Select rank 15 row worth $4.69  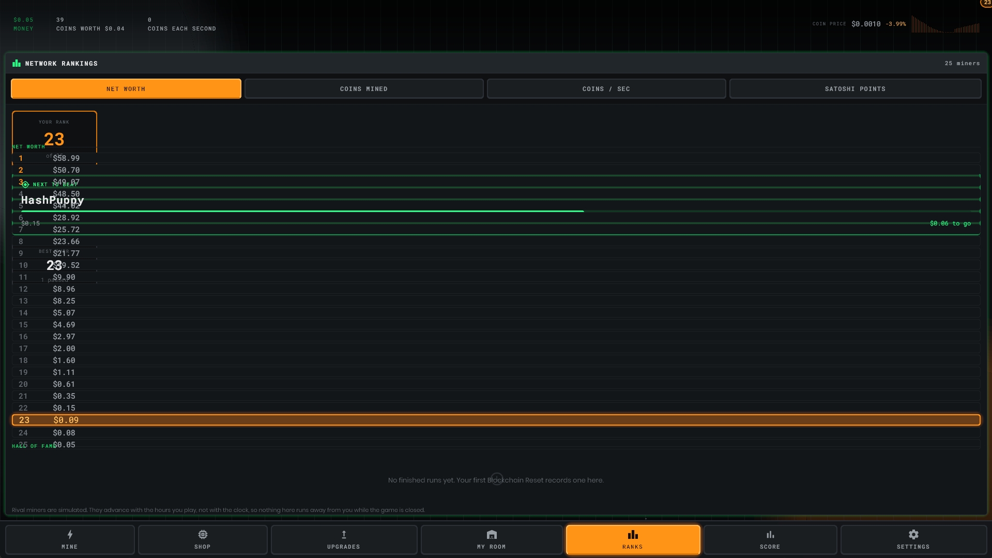tap(496, 325)
